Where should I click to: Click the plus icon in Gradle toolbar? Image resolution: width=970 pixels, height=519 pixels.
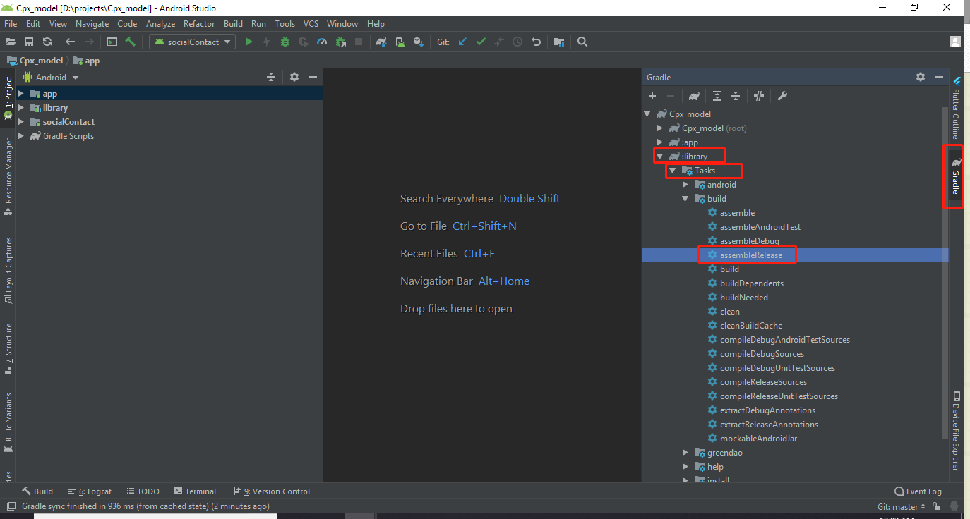[652, 96]
